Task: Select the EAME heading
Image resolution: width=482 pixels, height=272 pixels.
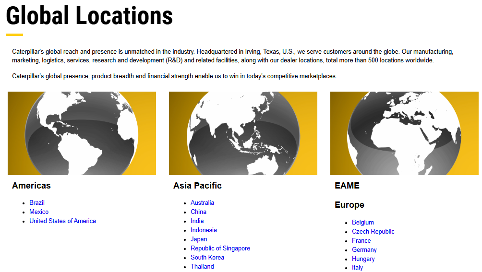Action: point(347,186)
